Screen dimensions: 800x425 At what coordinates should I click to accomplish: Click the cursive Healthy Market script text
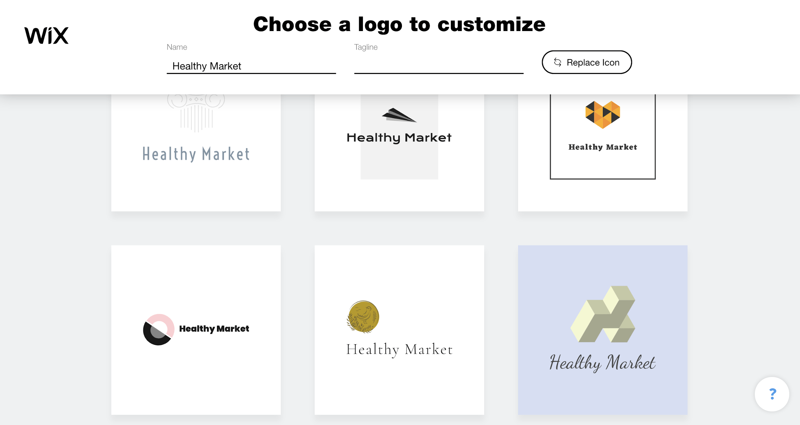pyautogui.click(x=603, y=363)
